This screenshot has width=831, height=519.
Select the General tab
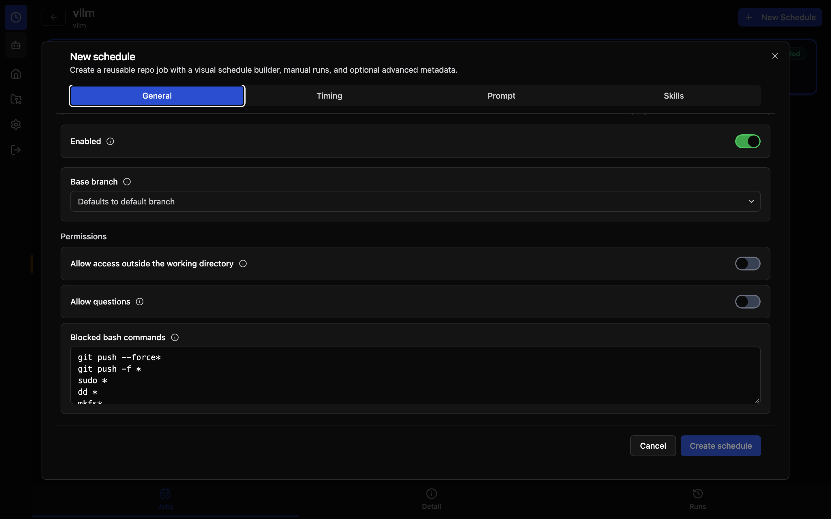157,96
